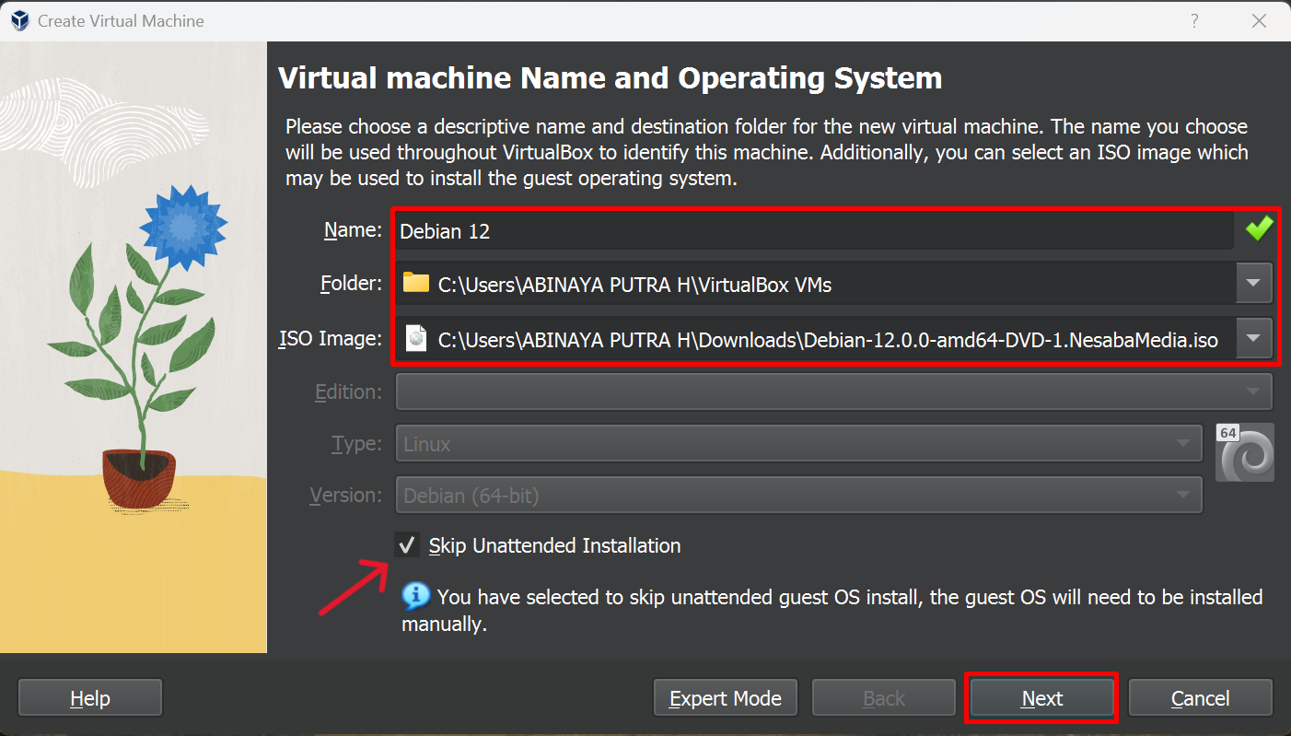This screenshot has width=1291, height=736.
Task: Open the Folder dropdown arrow
Action: point(1253,284)
